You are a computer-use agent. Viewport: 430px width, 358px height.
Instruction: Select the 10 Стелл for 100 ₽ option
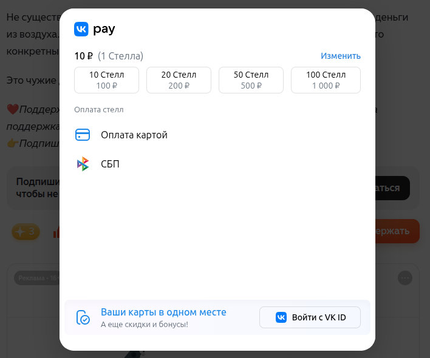[x=107, y=80]
